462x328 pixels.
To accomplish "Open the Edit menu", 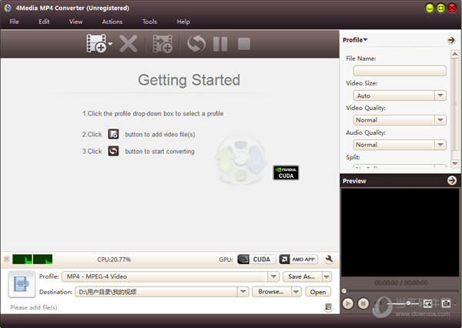I will 44,22.
